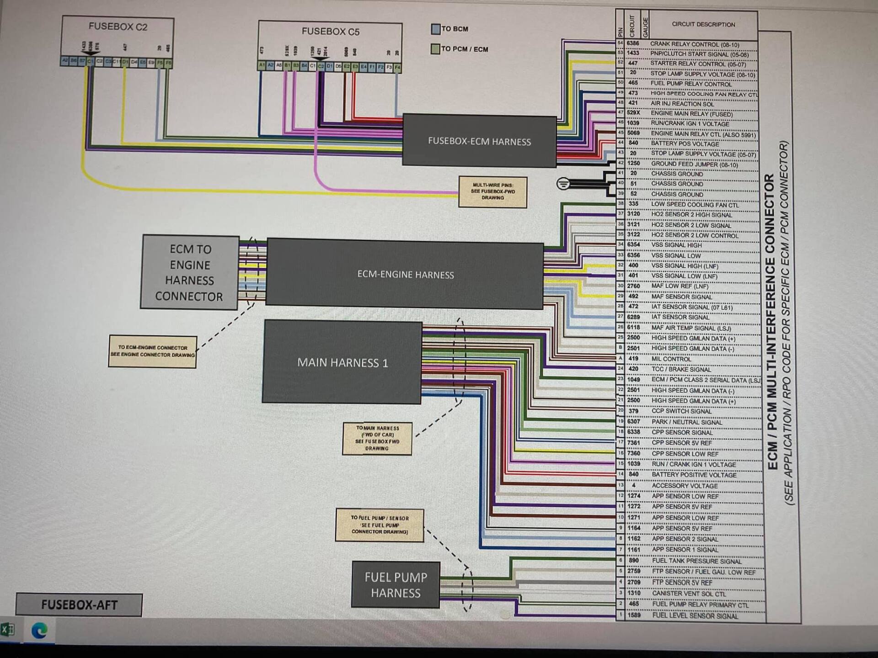This screenshot has width=878, height=658.
Task: Select the FUSEBOX-ECM HARNESS block
Action: pos(479,141)
